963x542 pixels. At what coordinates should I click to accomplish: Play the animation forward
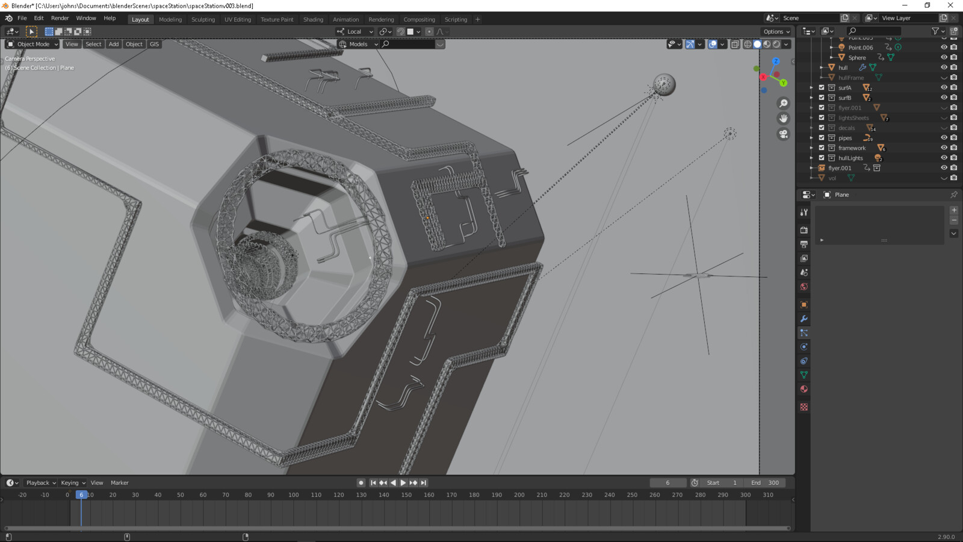403,482
